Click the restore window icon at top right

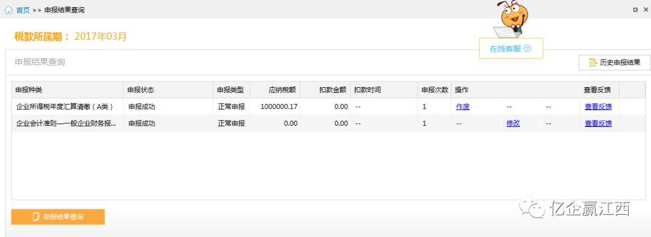pyautogui.click(x=636, y=10)
